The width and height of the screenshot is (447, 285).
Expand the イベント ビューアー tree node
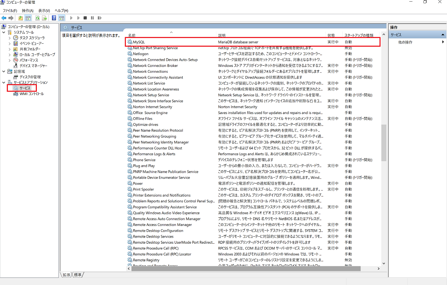(x=10, y=43)
